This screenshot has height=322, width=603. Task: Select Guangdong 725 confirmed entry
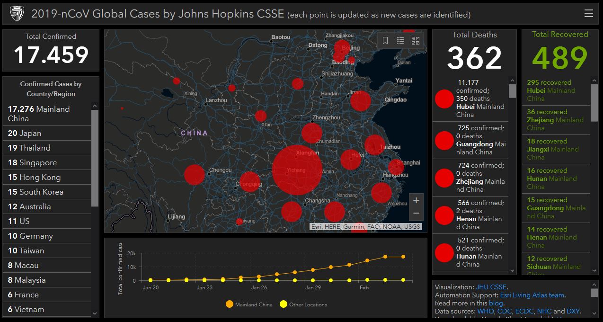tap(470, 140)
